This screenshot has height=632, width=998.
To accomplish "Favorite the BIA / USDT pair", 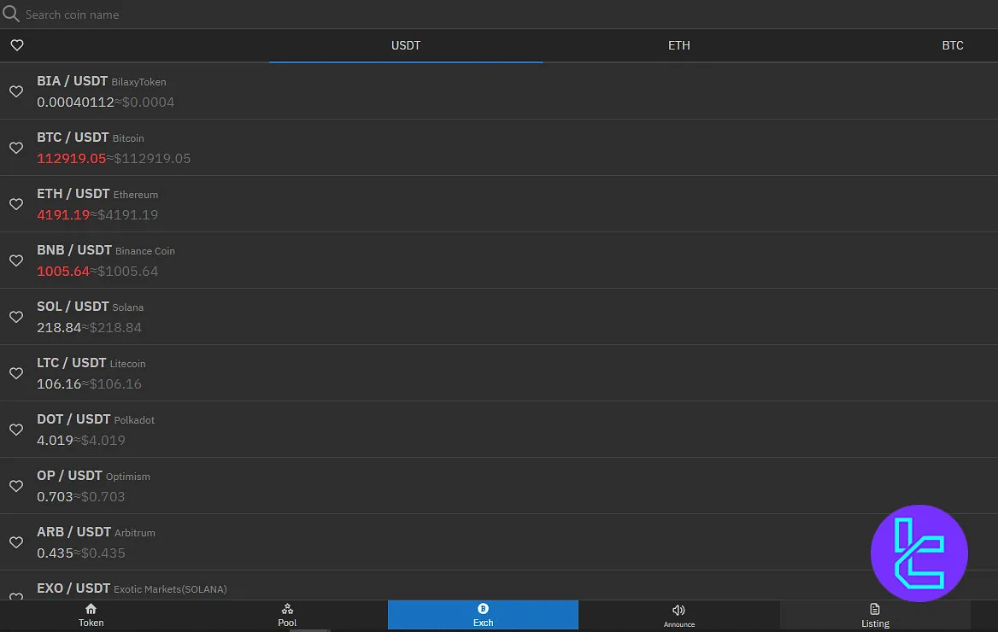I will [15, 91].
